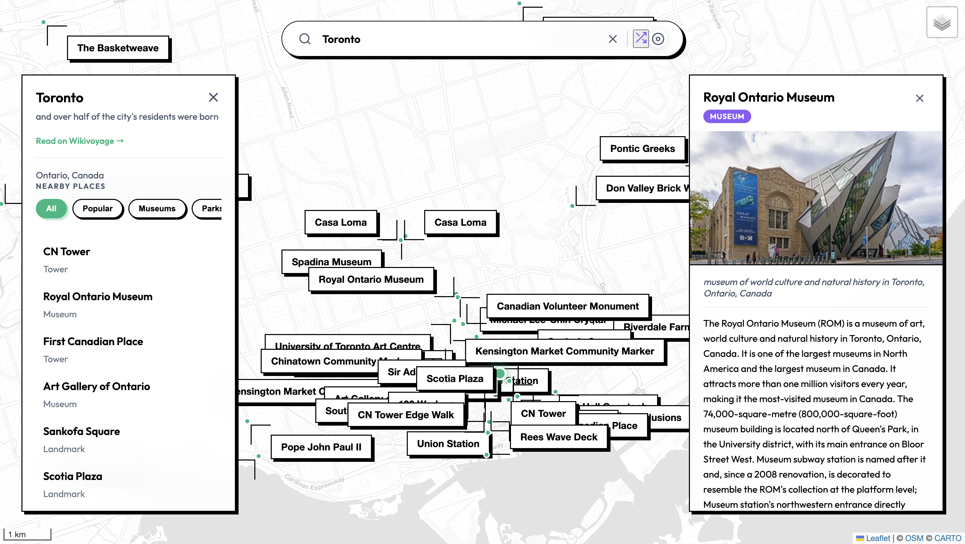Click the magnifying glass search icon
The height and width of the screenshot is (544, 965).
(305, 39)
